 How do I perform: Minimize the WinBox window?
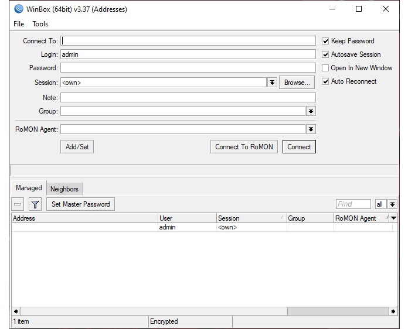pos(332,9)
